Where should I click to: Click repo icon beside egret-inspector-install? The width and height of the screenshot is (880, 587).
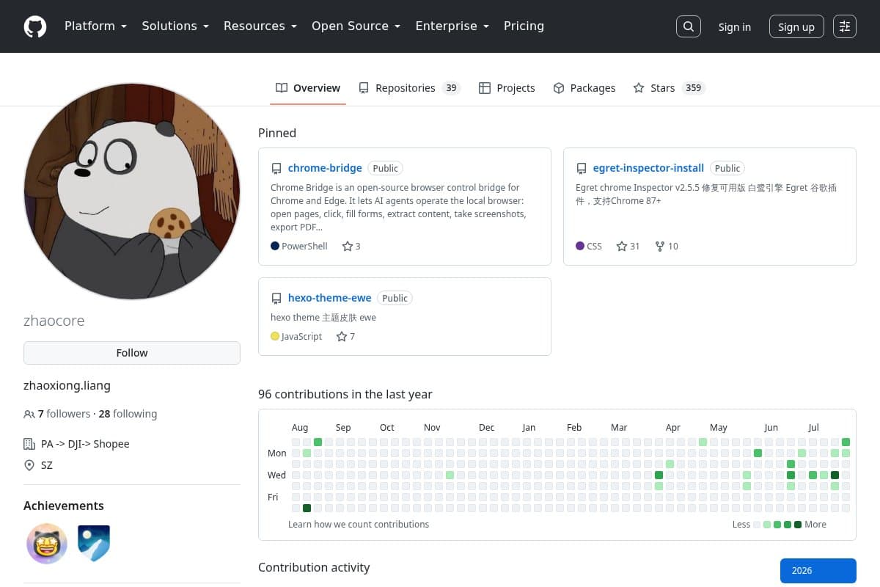tap(582, 169)
